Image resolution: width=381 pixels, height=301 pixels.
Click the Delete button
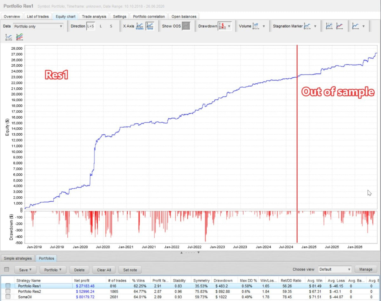(79, 270)
